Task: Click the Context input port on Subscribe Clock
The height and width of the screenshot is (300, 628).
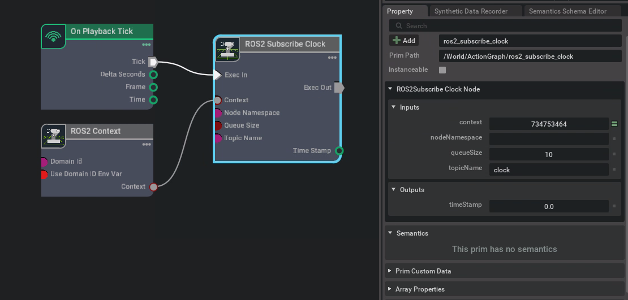Action: coord(217,100)
